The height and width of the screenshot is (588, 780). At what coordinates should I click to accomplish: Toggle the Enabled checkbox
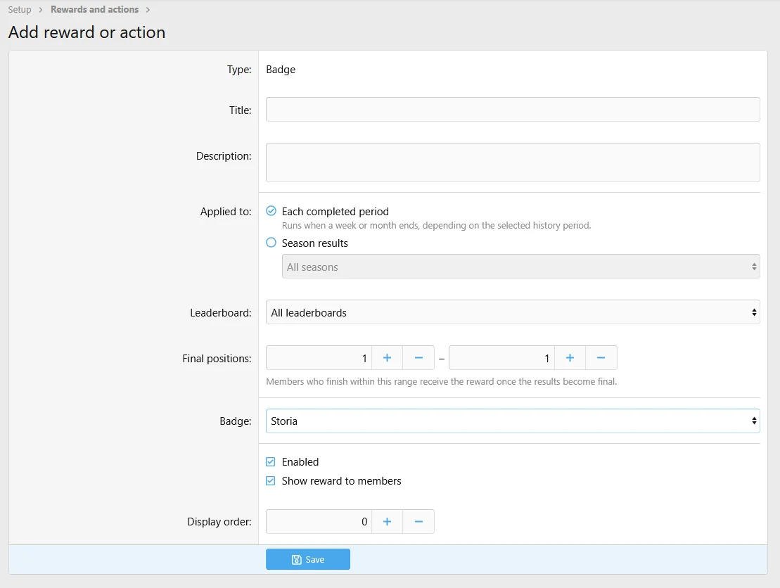[271, 461]
